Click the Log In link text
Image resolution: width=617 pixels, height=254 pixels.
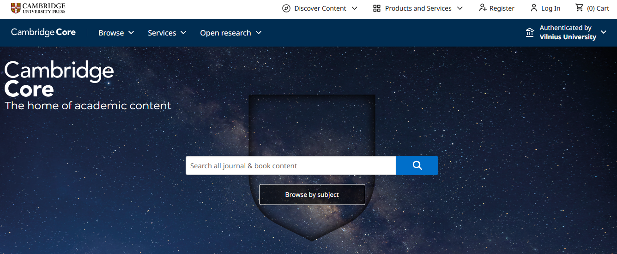(550, 8)
